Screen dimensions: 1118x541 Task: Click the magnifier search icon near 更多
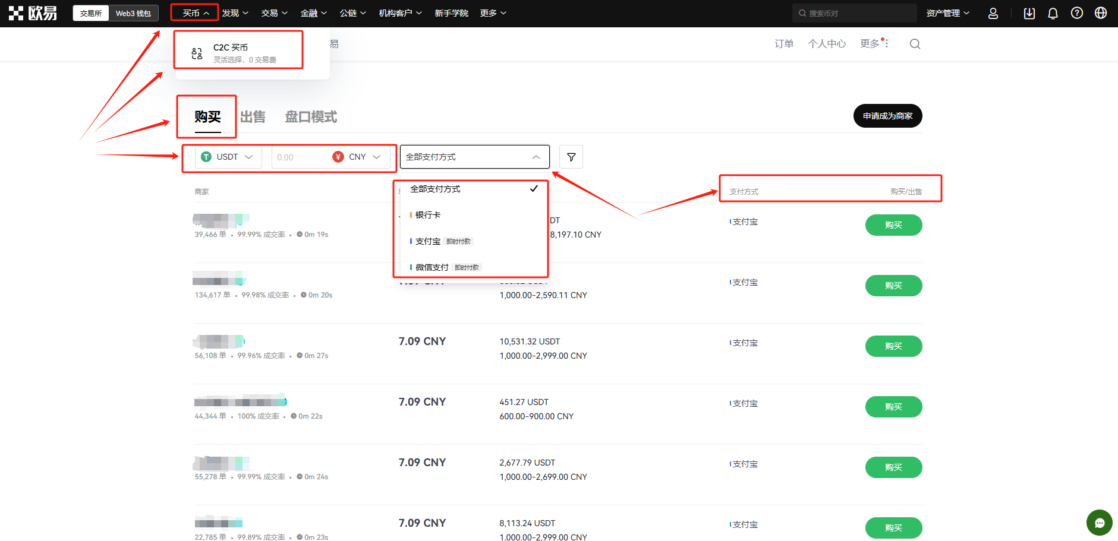(915, 44)
